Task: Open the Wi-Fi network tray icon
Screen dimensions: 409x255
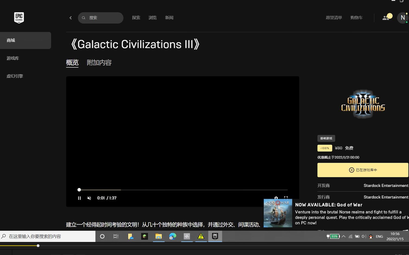Action: (350, 236)
